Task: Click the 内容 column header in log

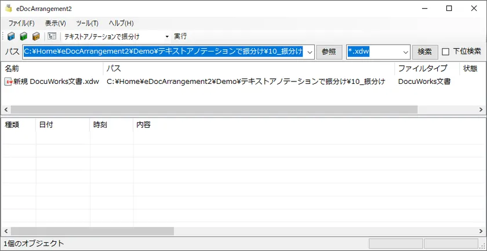Action: coord(310,125)
